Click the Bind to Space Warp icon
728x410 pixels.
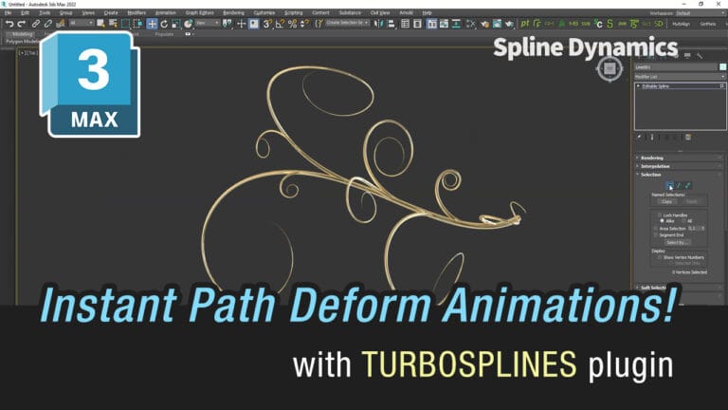click(61, 24)
